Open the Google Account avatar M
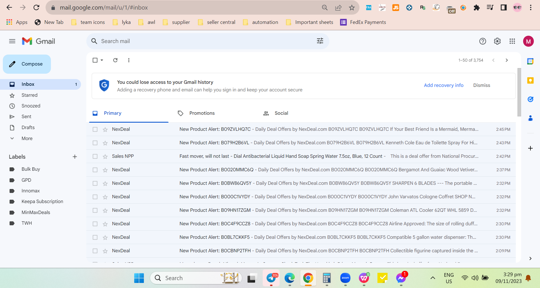Screen dimensions: 540x288 click(528, 41)
